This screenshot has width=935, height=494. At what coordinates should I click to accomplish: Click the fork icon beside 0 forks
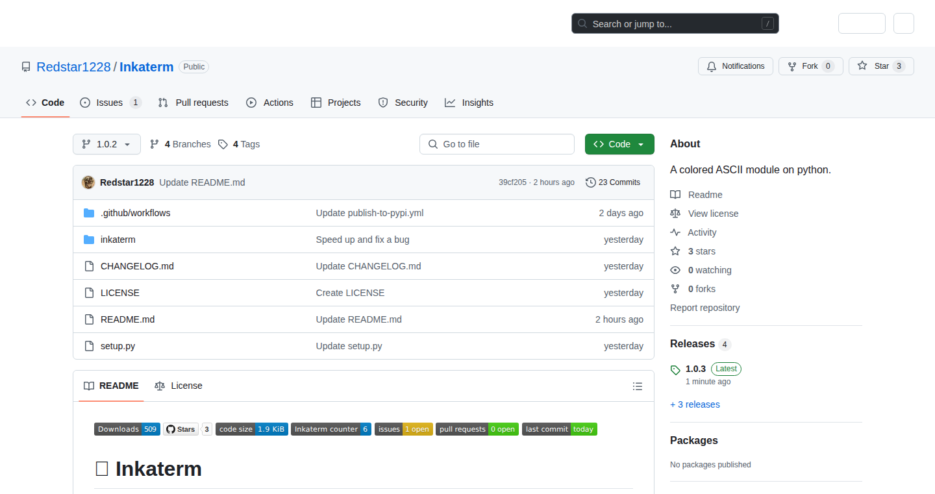675,289
